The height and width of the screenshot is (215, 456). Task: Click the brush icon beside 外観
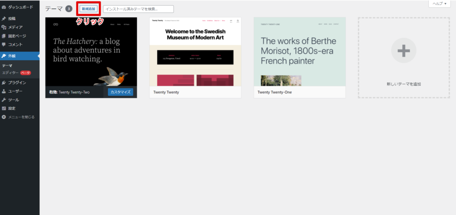click(x=4, y=56)
